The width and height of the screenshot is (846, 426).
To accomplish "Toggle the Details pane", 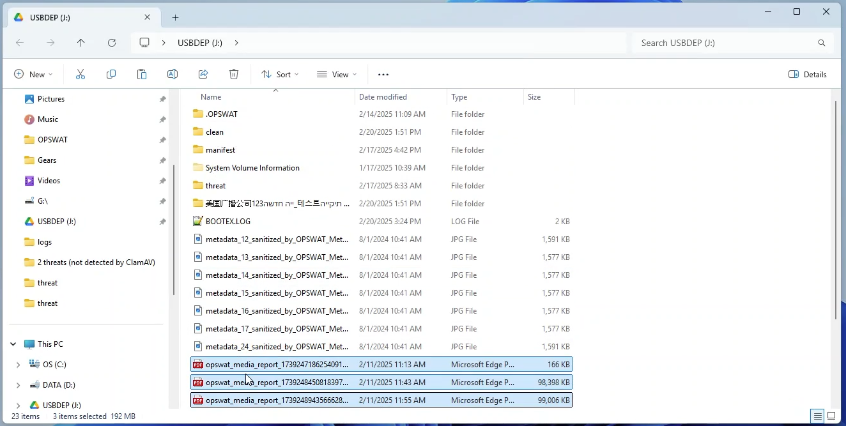I will [808, 75].
